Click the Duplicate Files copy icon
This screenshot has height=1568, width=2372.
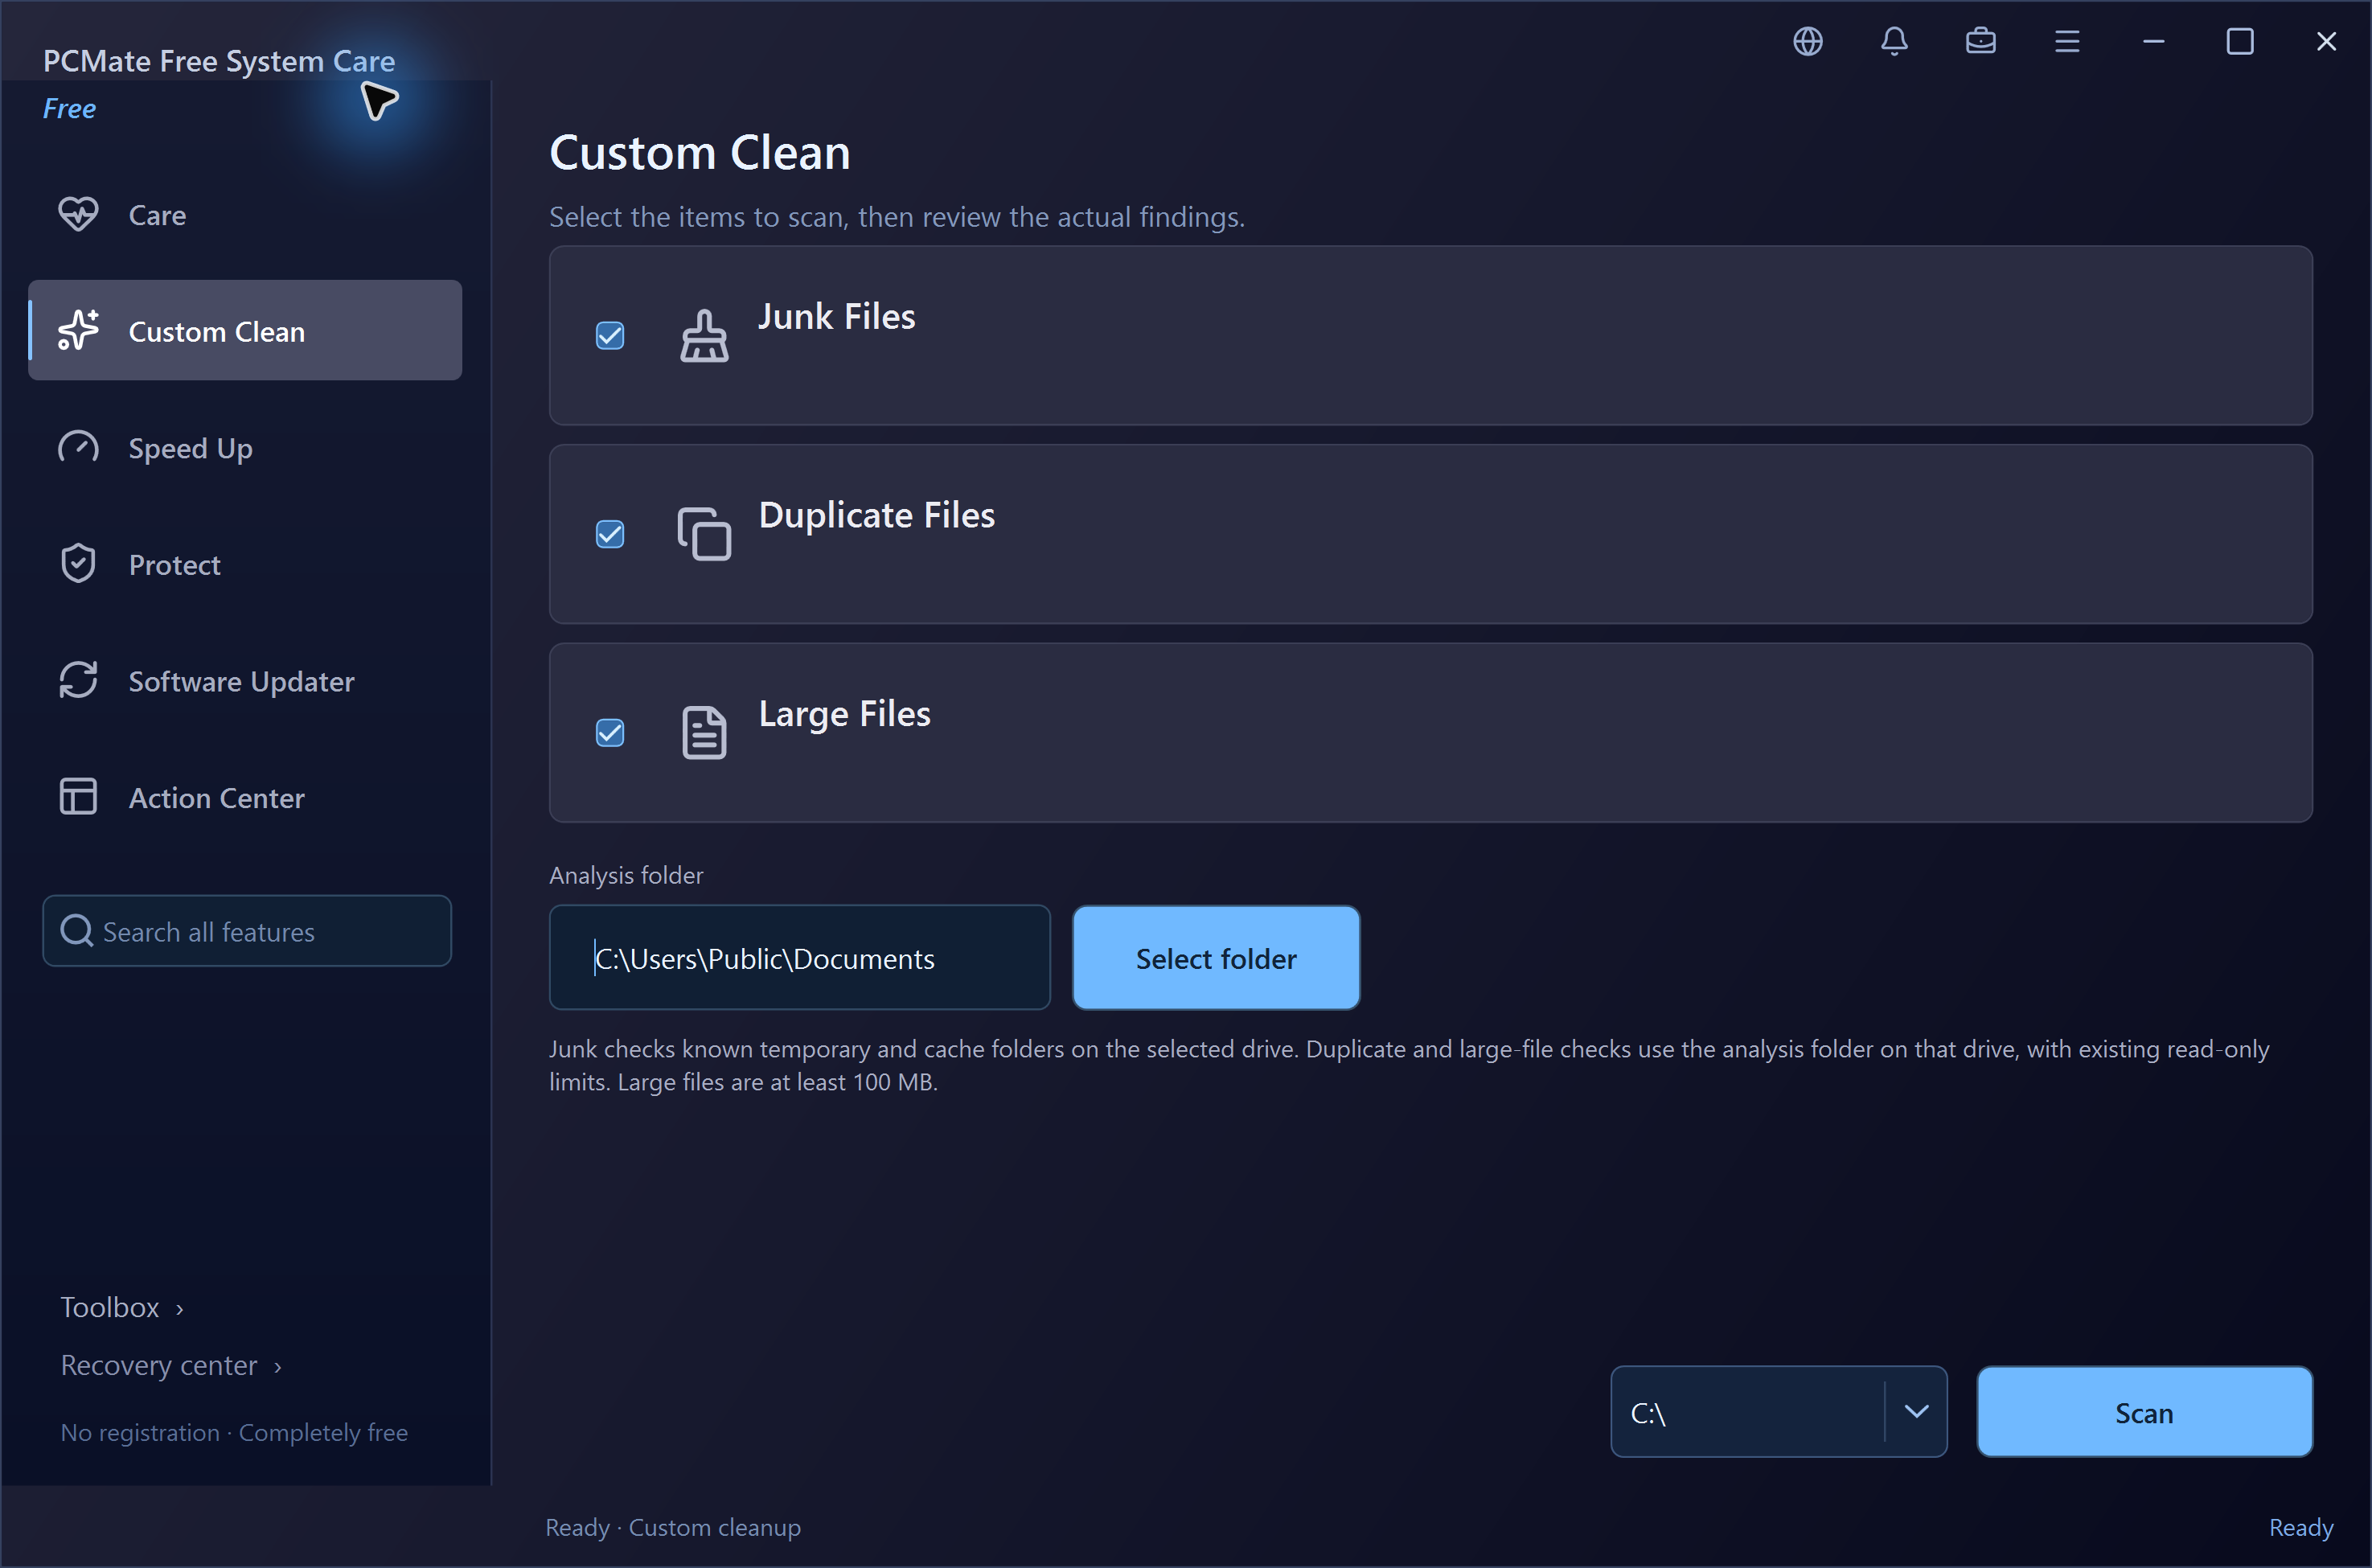704,534
